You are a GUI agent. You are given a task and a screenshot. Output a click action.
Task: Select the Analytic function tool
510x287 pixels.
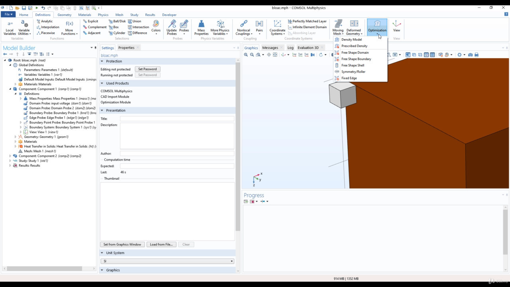pyautogui.click(x=45, y=21)
